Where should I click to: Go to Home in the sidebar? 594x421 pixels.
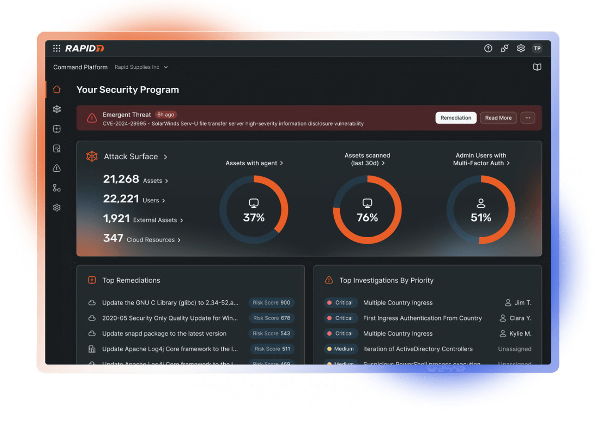click(57, 89)
